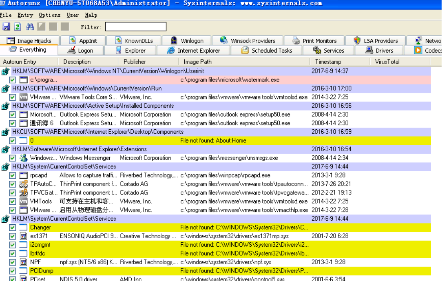The width and height of the screenshot is (442, 281).
Task: Uncheck the PCIDump driver entry
Action: click(12, 271)
